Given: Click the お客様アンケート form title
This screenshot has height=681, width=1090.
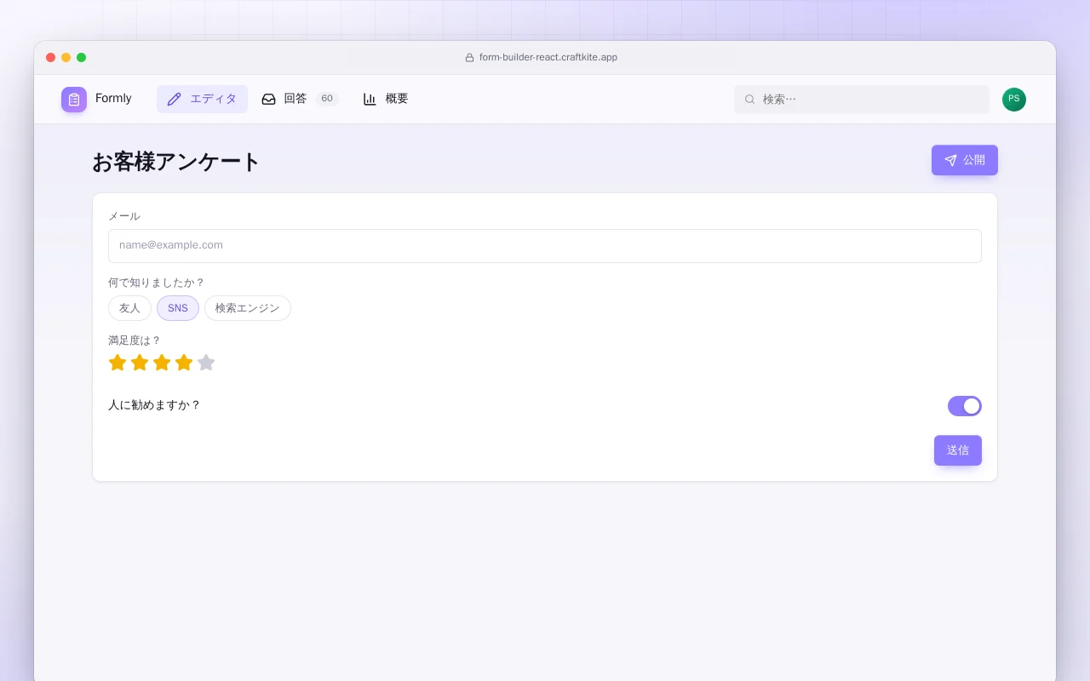Looking at the screenshot, I should [176, 162].
